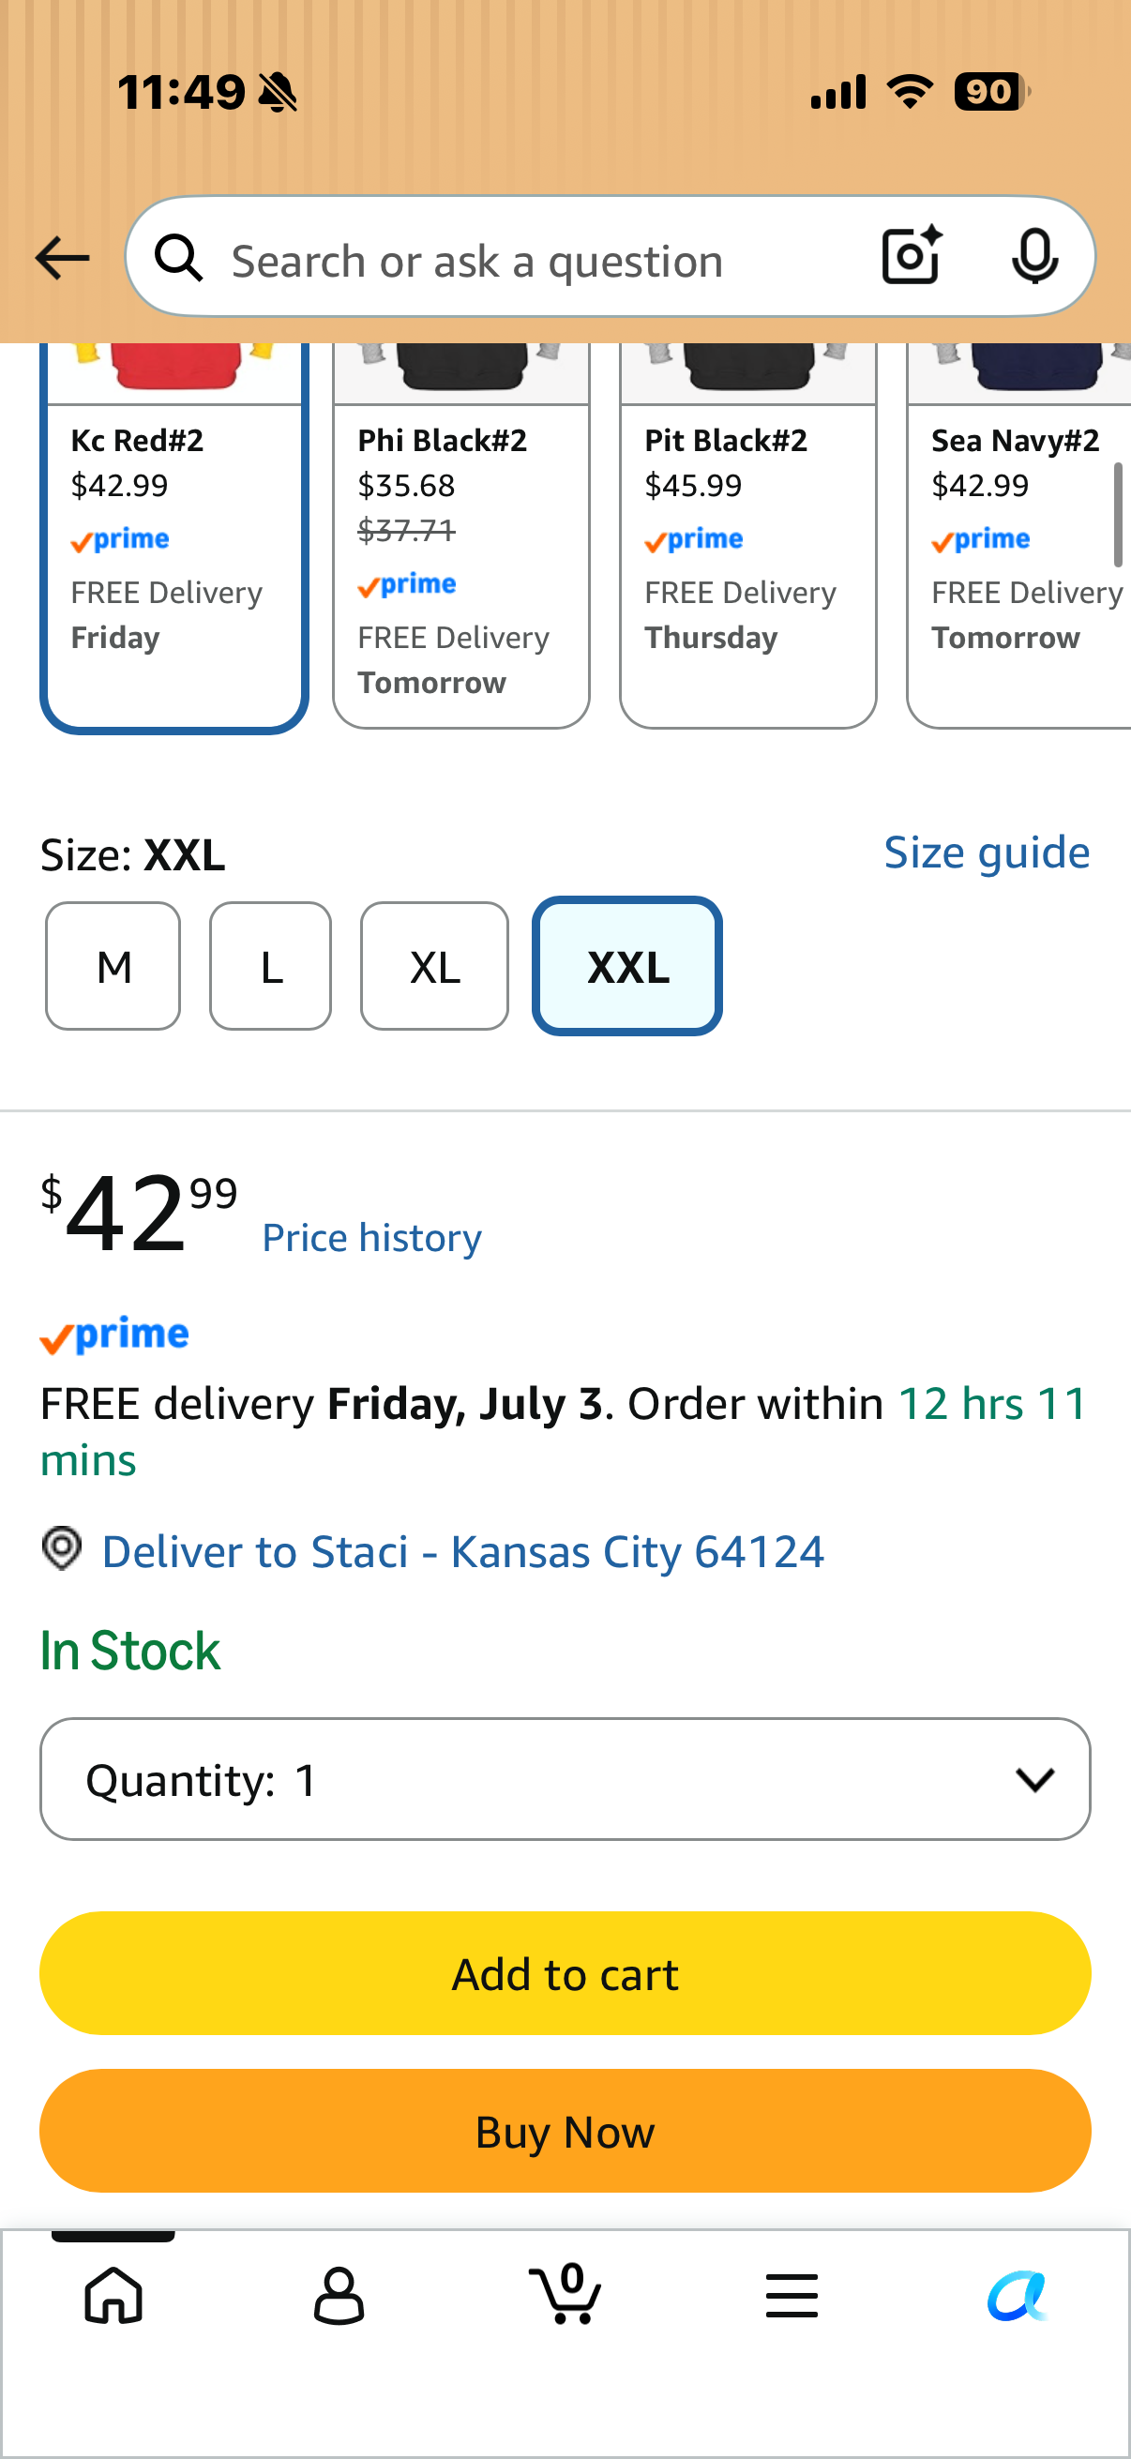Select size L option

click(x=271, y=966)
